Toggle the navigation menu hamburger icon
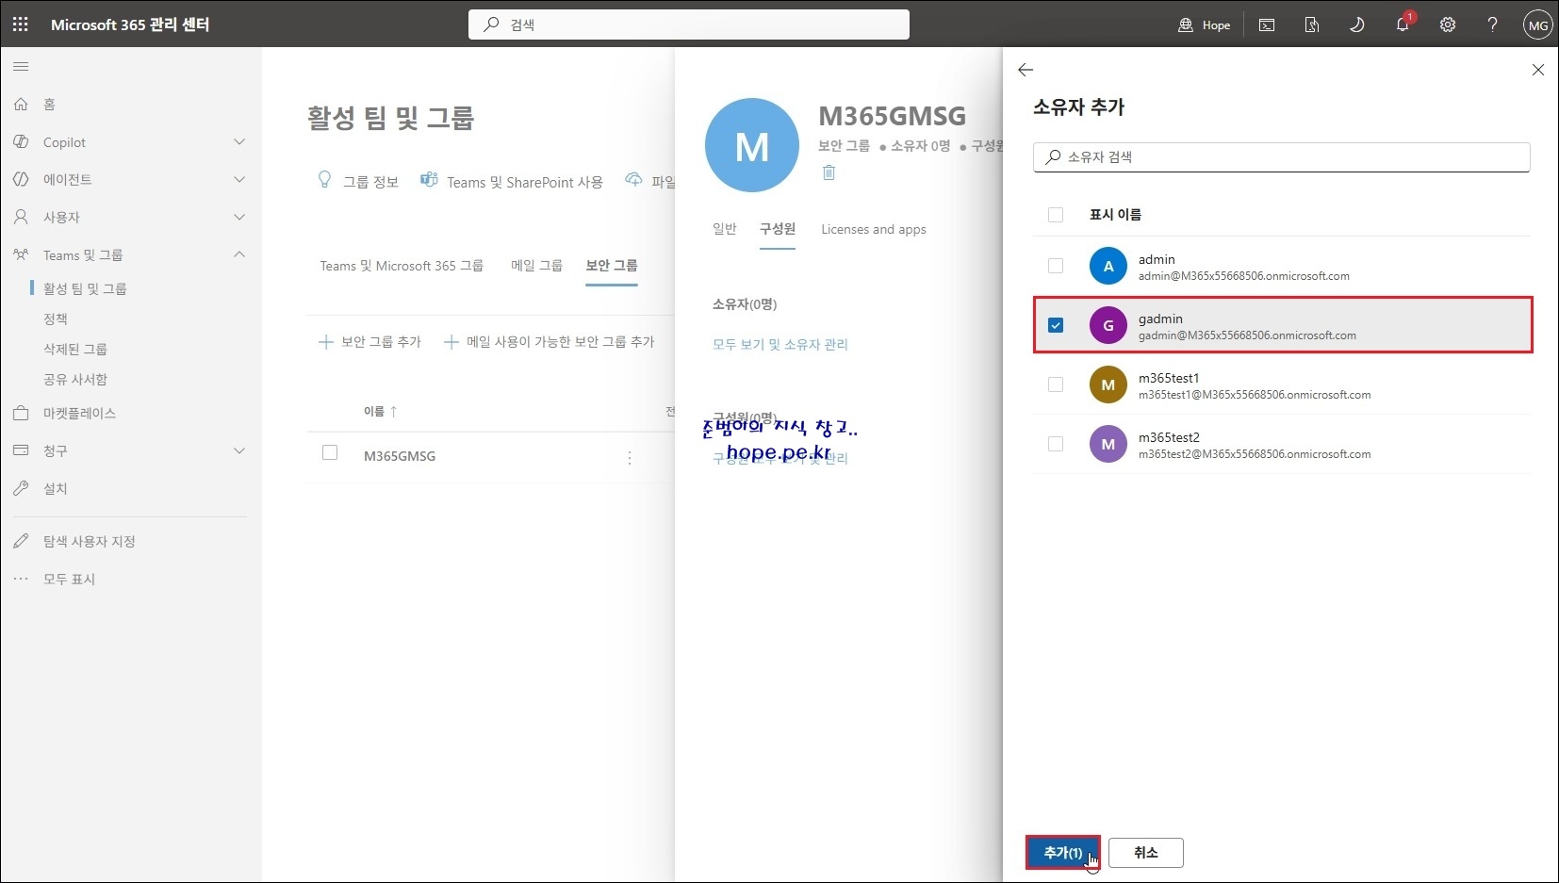 (21, 67)
